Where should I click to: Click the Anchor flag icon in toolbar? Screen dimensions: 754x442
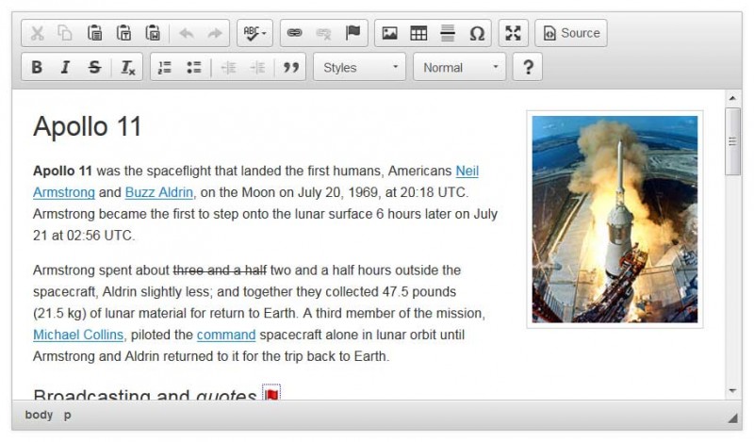[x=352, y=33]
